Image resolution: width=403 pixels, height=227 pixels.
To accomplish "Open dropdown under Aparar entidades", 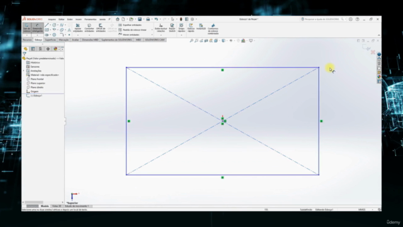I will [x=77, y=35].
